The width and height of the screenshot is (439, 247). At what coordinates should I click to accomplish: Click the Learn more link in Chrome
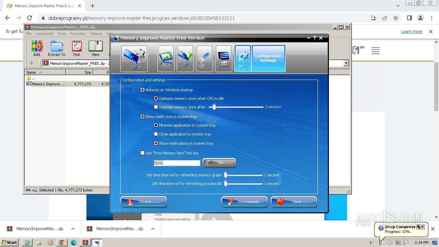(x=412, y=32)
